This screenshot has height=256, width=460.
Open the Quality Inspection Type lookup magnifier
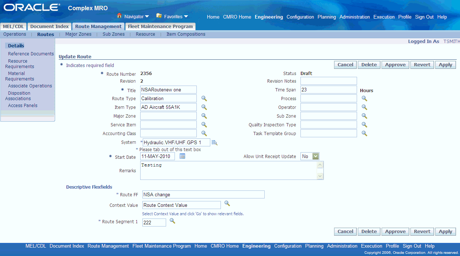click(x=364, y=125)
